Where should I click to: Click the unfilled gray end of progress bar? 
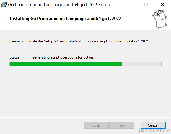coord(142,64)
